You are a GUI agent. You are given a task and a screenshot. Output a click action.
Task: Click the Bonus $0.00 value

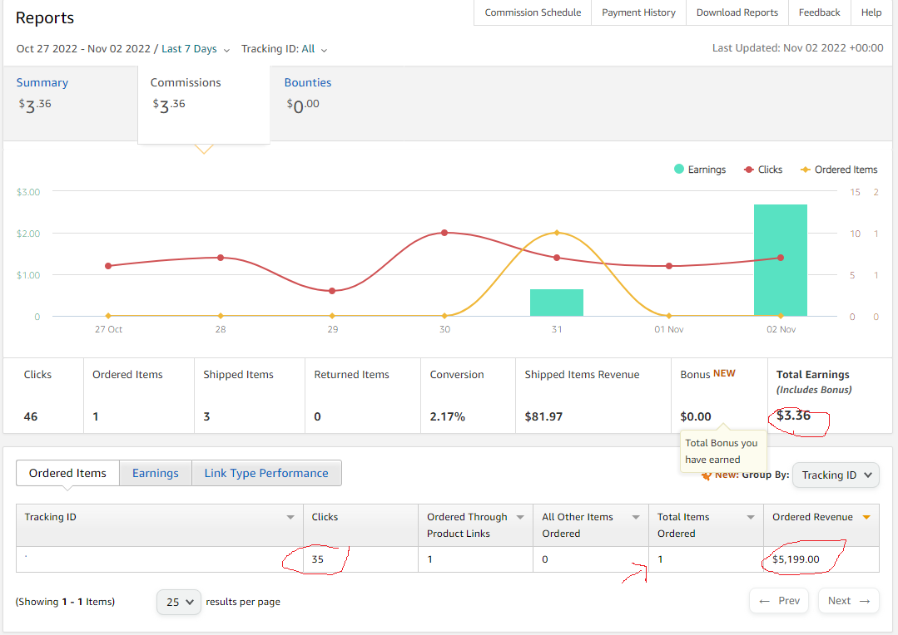coord(695,416)
